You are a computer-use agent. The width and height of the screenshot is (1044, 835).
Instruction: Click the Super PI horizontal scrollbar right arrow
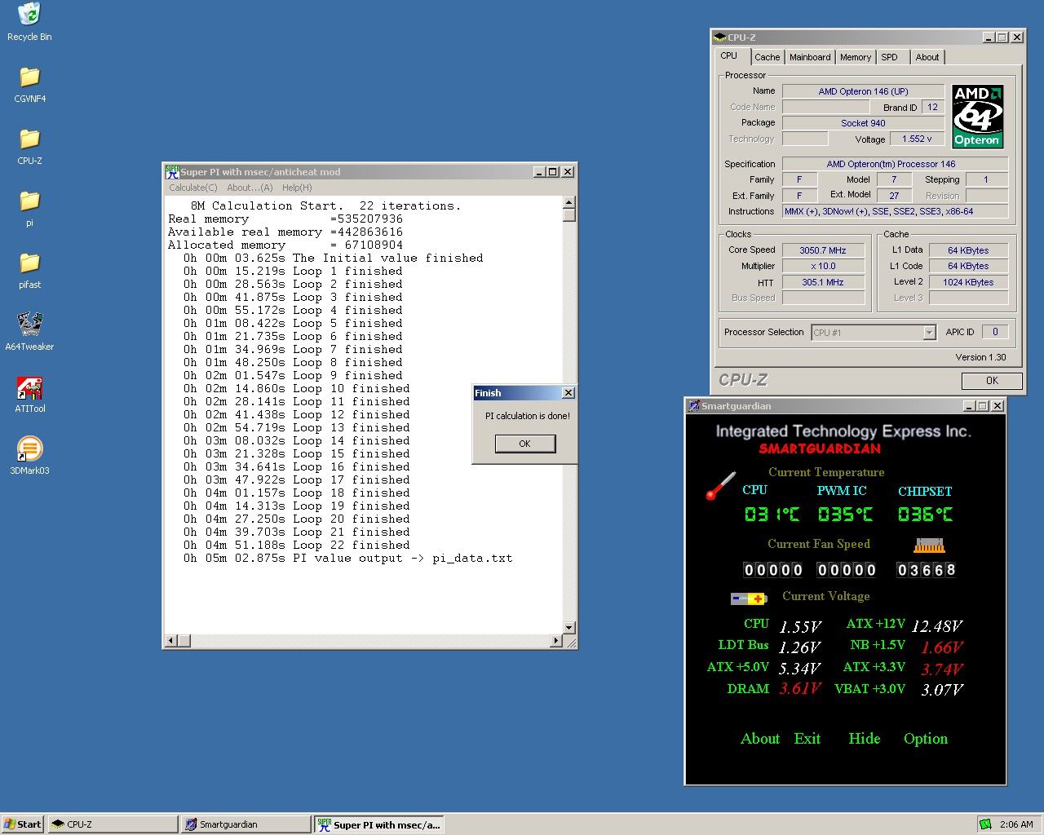click(x=556, y=641)
